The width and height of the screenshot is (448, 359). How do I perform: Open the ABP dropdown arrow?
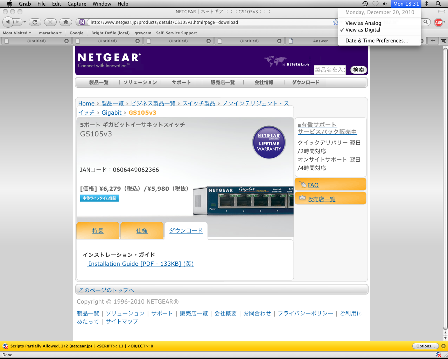pyautogui.click(x=444, y=22)
